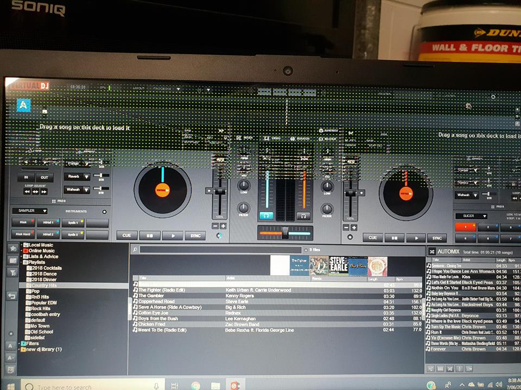521x390 pixels.
Task: Open the right deck Wahwah effect dropdown
Action: pyautogui.click(x=467, y=195)
